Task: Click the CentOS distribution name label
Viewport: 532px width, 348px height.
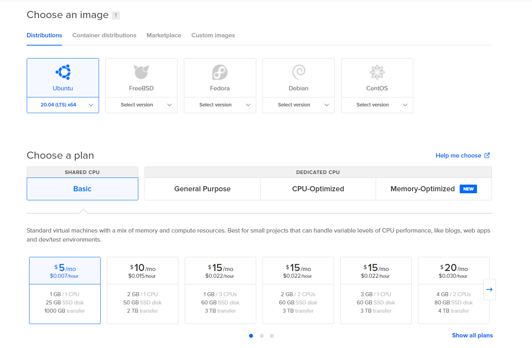Action: 377,88
